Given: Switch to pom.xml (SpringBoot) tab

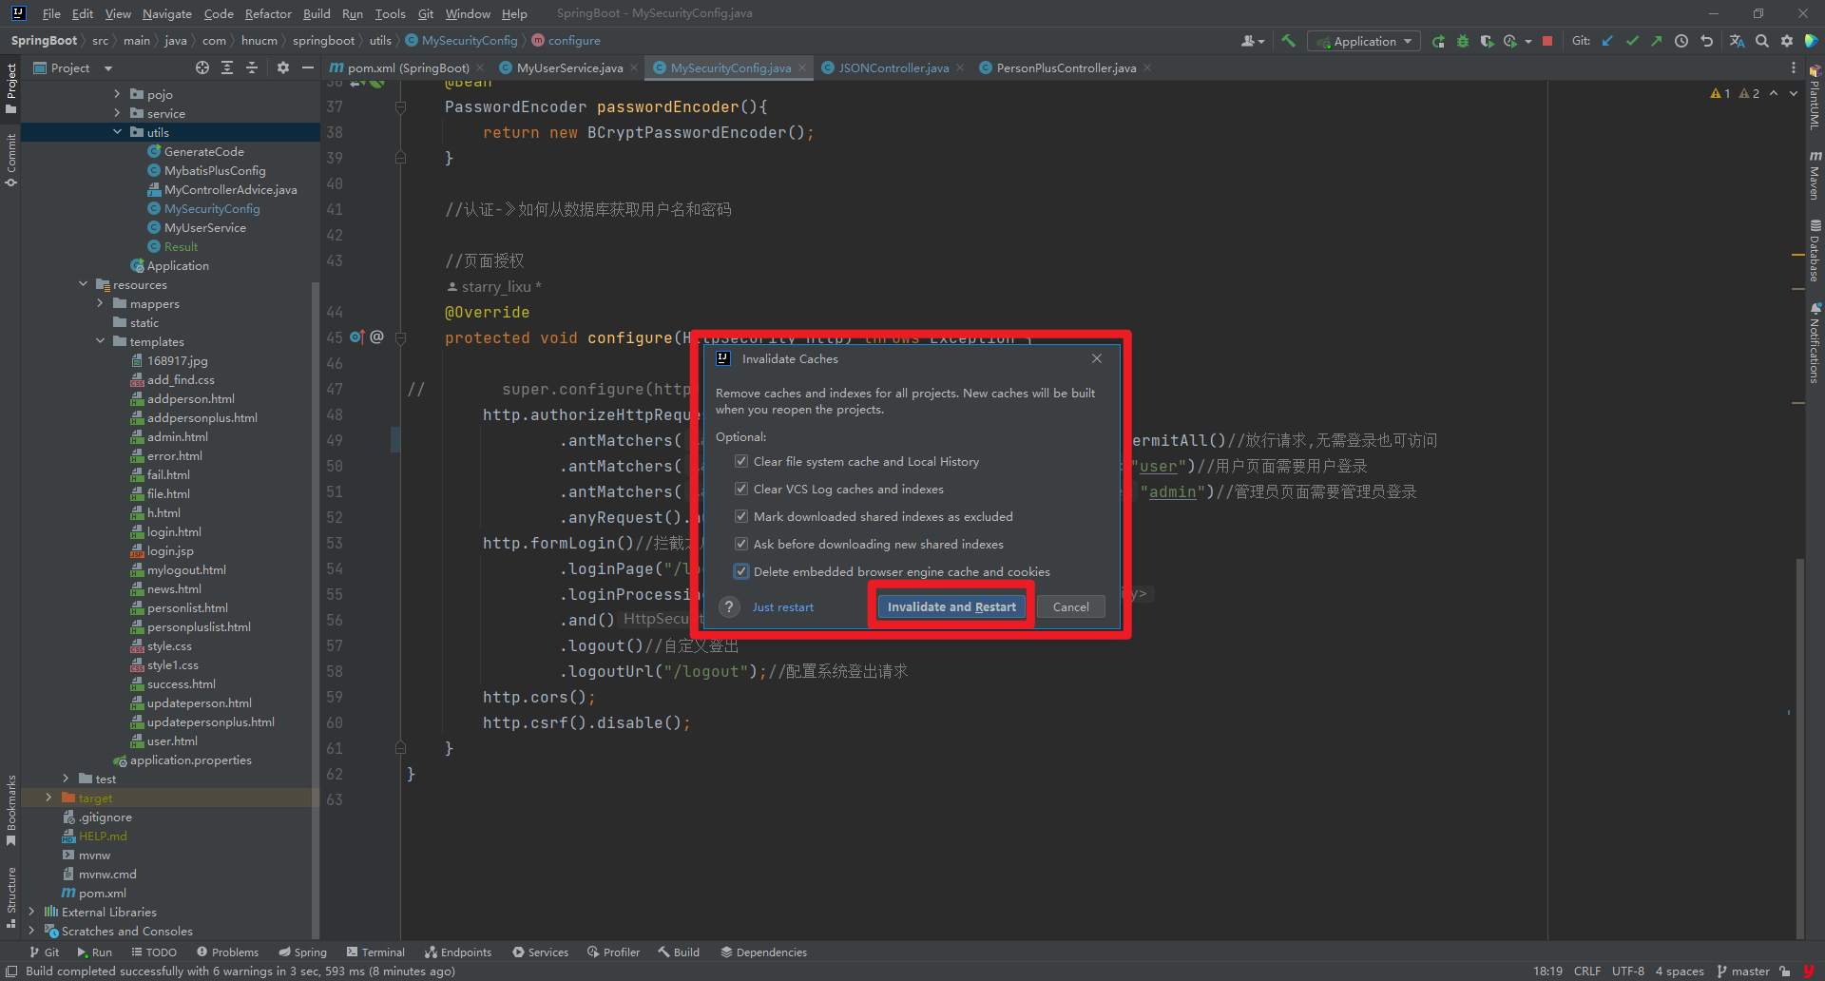Looking at the screenshot, I should (x=408, y=67).
